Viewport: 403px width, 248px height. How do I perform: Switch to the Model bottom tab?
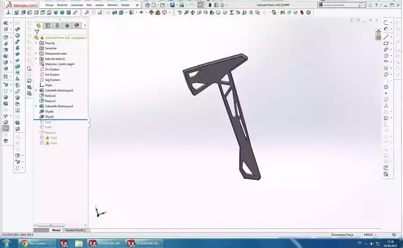click(x=56, y=230)
